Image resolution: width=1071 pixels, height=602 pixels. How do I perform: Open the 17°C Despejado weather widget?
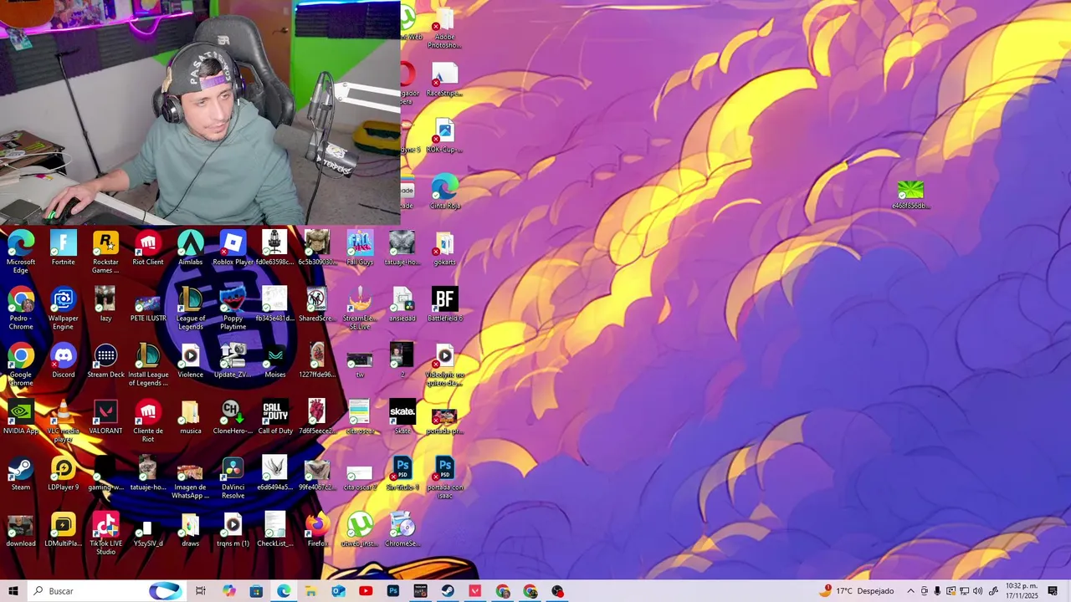pyautogui.click(x=857, y=591)
